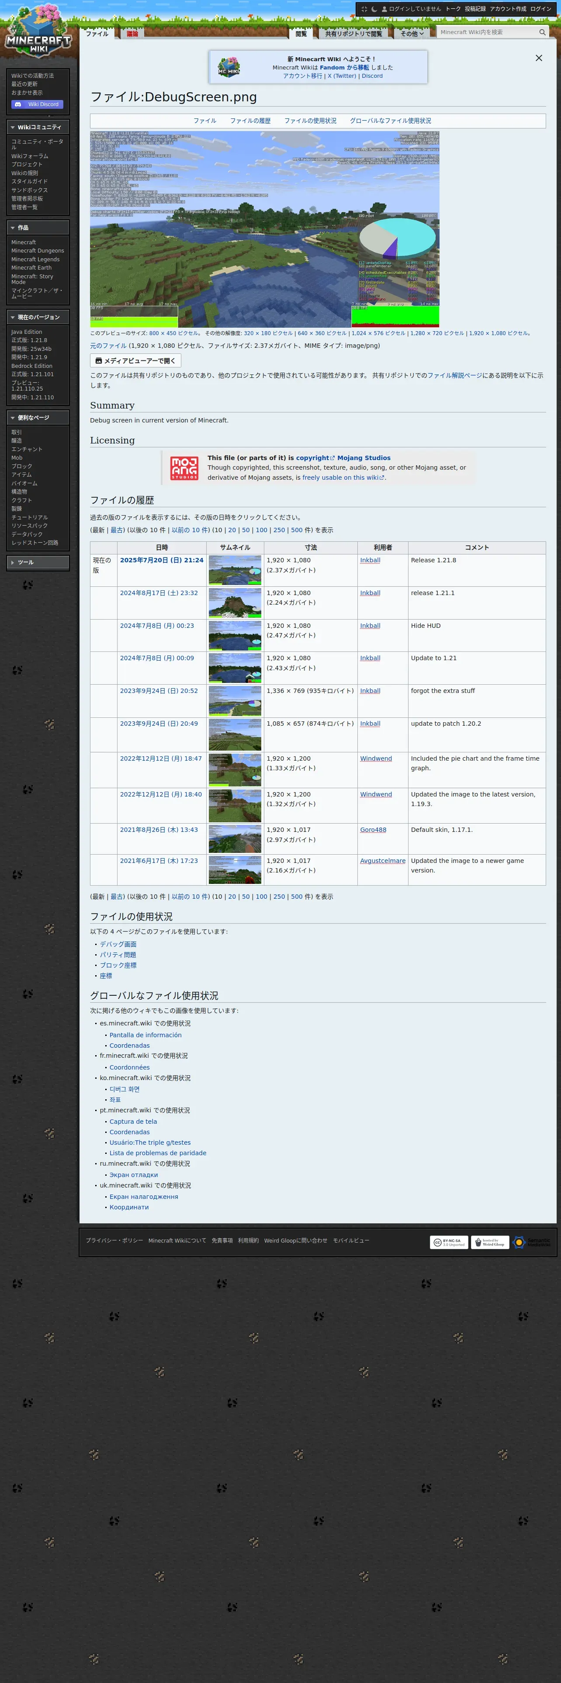Open the Fandom から移転 banner link
561x1683 pixels.
(344, 68)
